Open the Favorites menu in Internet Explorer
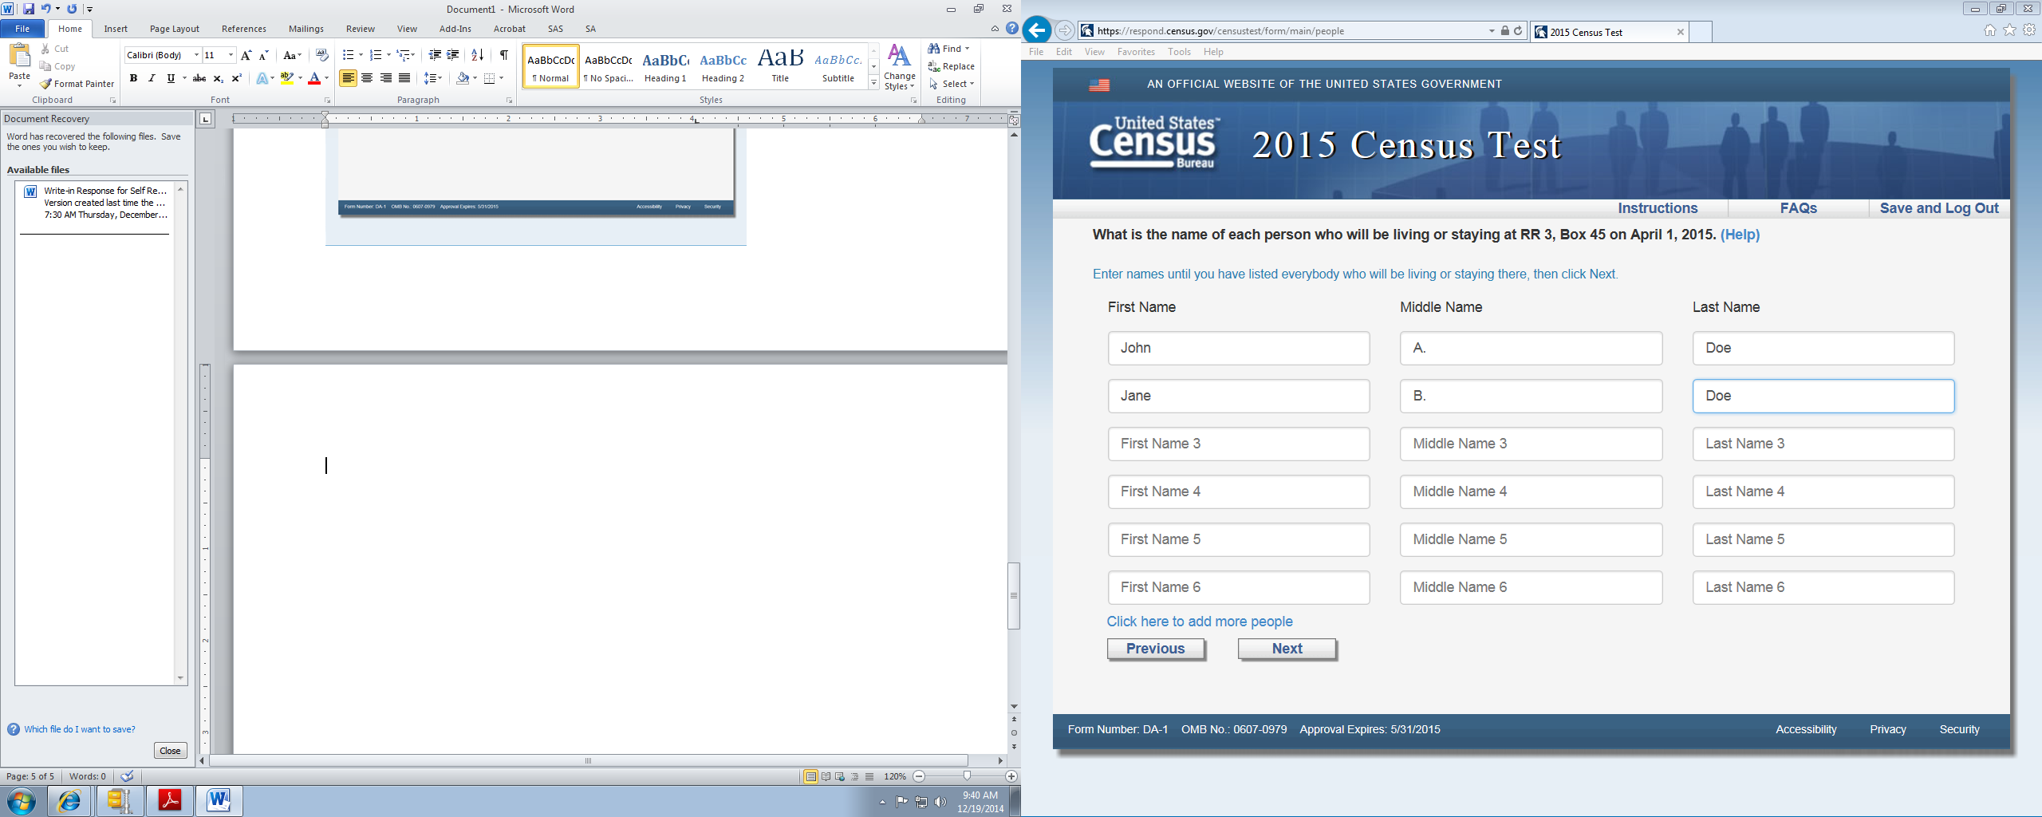This screenshot has width=2042, height=817. (1136, 52)
